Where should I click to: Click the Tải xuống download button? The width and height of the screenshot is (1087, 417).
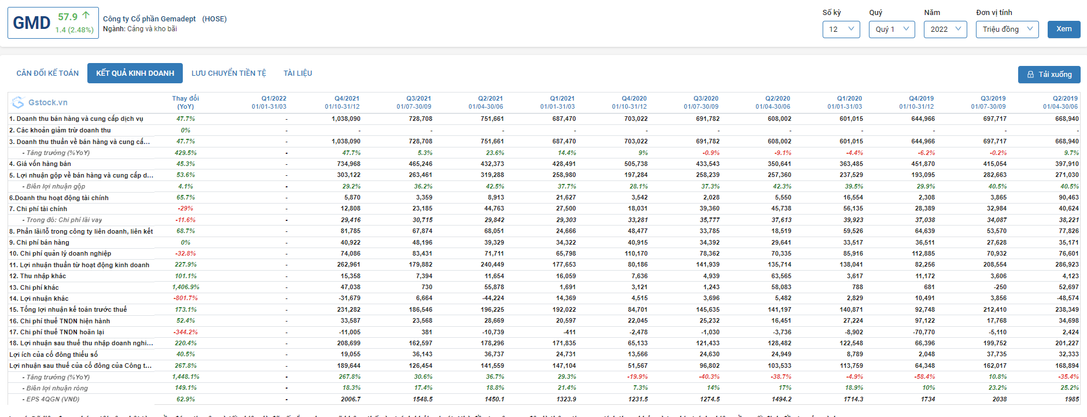pos(1049,75)
